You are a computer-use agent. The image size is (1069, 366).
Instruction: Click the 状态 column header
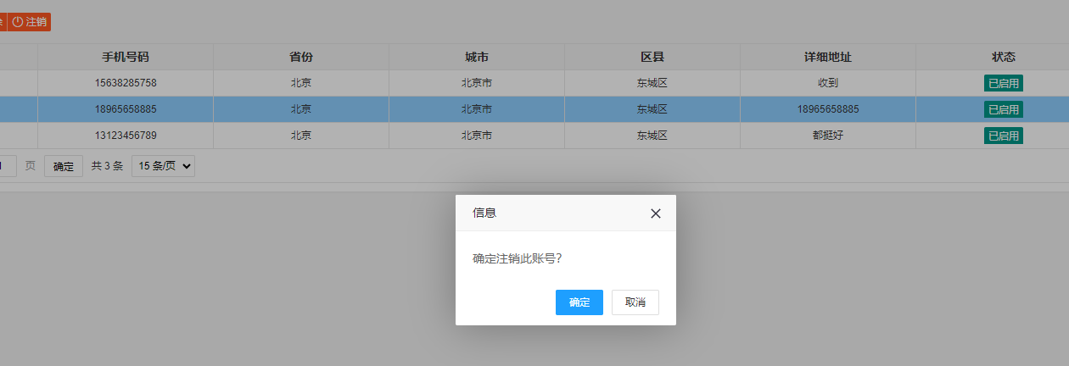click(x=1004, y=57)
